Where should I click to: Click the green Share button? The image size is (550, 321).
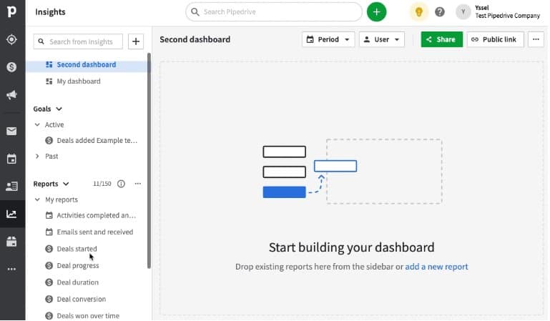tap(441, 39)
